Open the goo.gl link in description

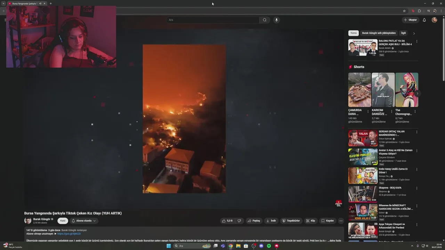pyautogui.click(x=69, y=234)
